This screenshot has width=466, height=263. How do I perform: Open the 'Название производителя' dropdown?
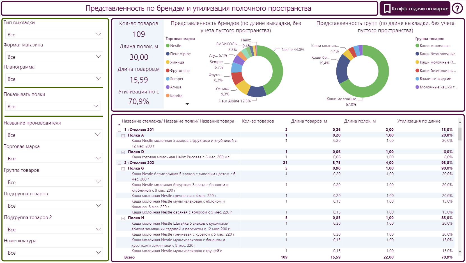(54, 135)
